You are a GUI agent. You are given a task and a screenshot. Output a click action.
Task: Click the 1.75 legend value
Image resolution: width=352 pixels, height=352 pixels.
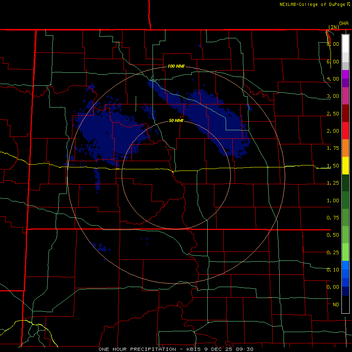coord(333,148)
